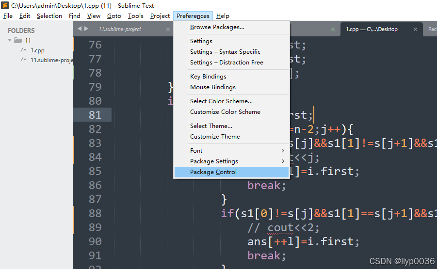Choose Customize Theme
The width and height of the screenshot is (437, 269).
(232, 137)
